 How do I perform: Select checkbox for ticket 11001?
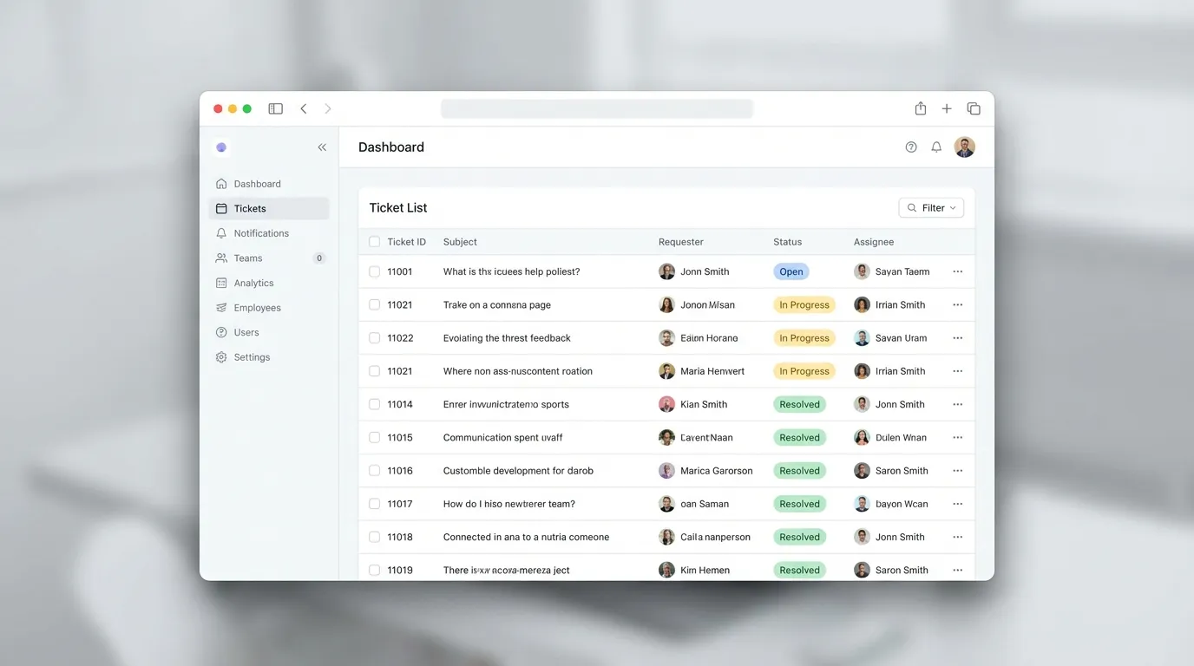pos(375,271)
